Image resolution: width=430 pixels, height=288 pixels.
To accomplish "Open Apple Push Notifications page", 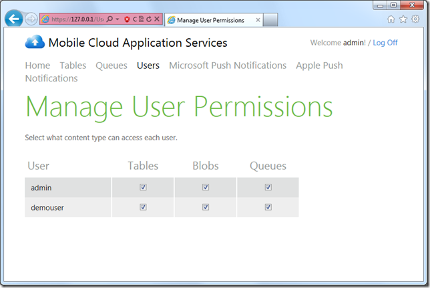I will [319, 65].
